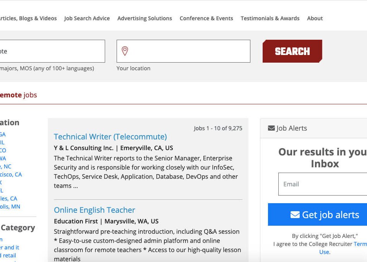Click the envelope icon inside Get job alerts button
This screenshot has width=367, height=262.
(x=295, y=215)
